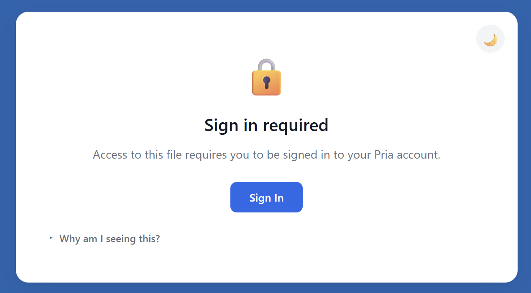
Task: Select the padlock icon above the heading
Action: click(266, 77)
